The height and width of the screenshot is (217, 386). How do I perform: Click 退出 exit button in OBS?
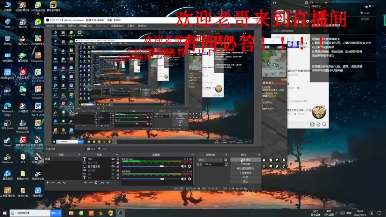click(x=245, y=182)
